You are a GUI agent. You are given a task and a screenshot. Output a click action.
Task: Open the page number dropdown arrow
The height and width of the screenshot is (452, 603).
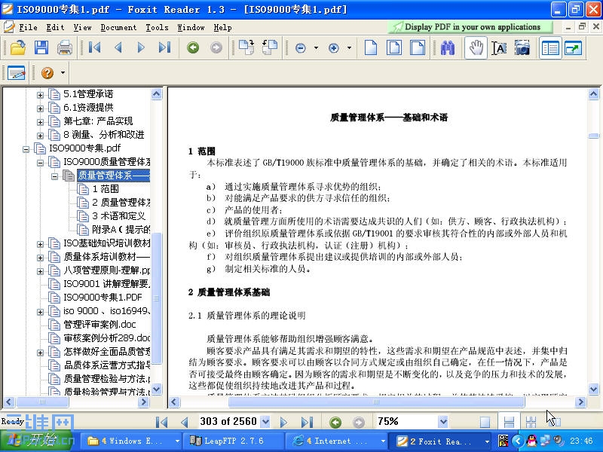click(265, 422)
